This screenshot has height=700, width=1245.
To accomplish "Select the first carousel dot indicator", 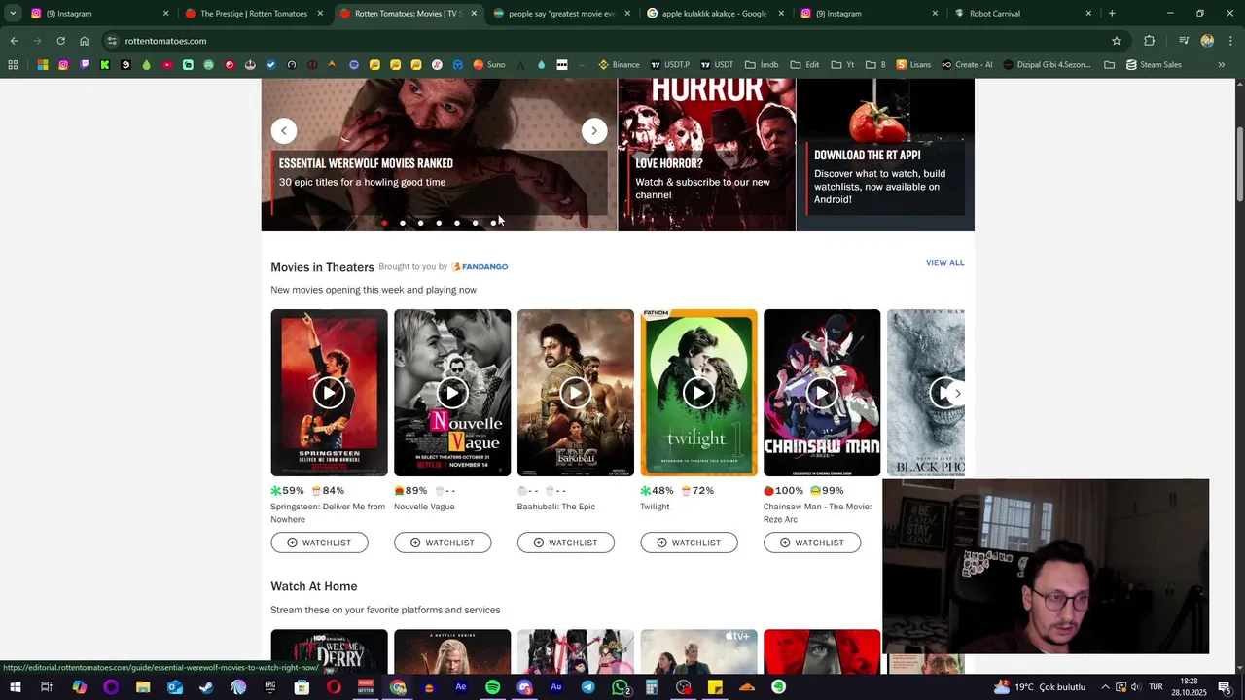I will (x=384, y=223).
